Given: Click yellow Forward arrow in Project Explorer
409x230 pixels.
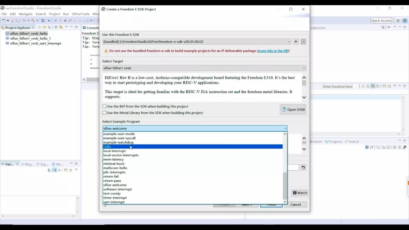Looking at the screenshot, I should (44, 27).
